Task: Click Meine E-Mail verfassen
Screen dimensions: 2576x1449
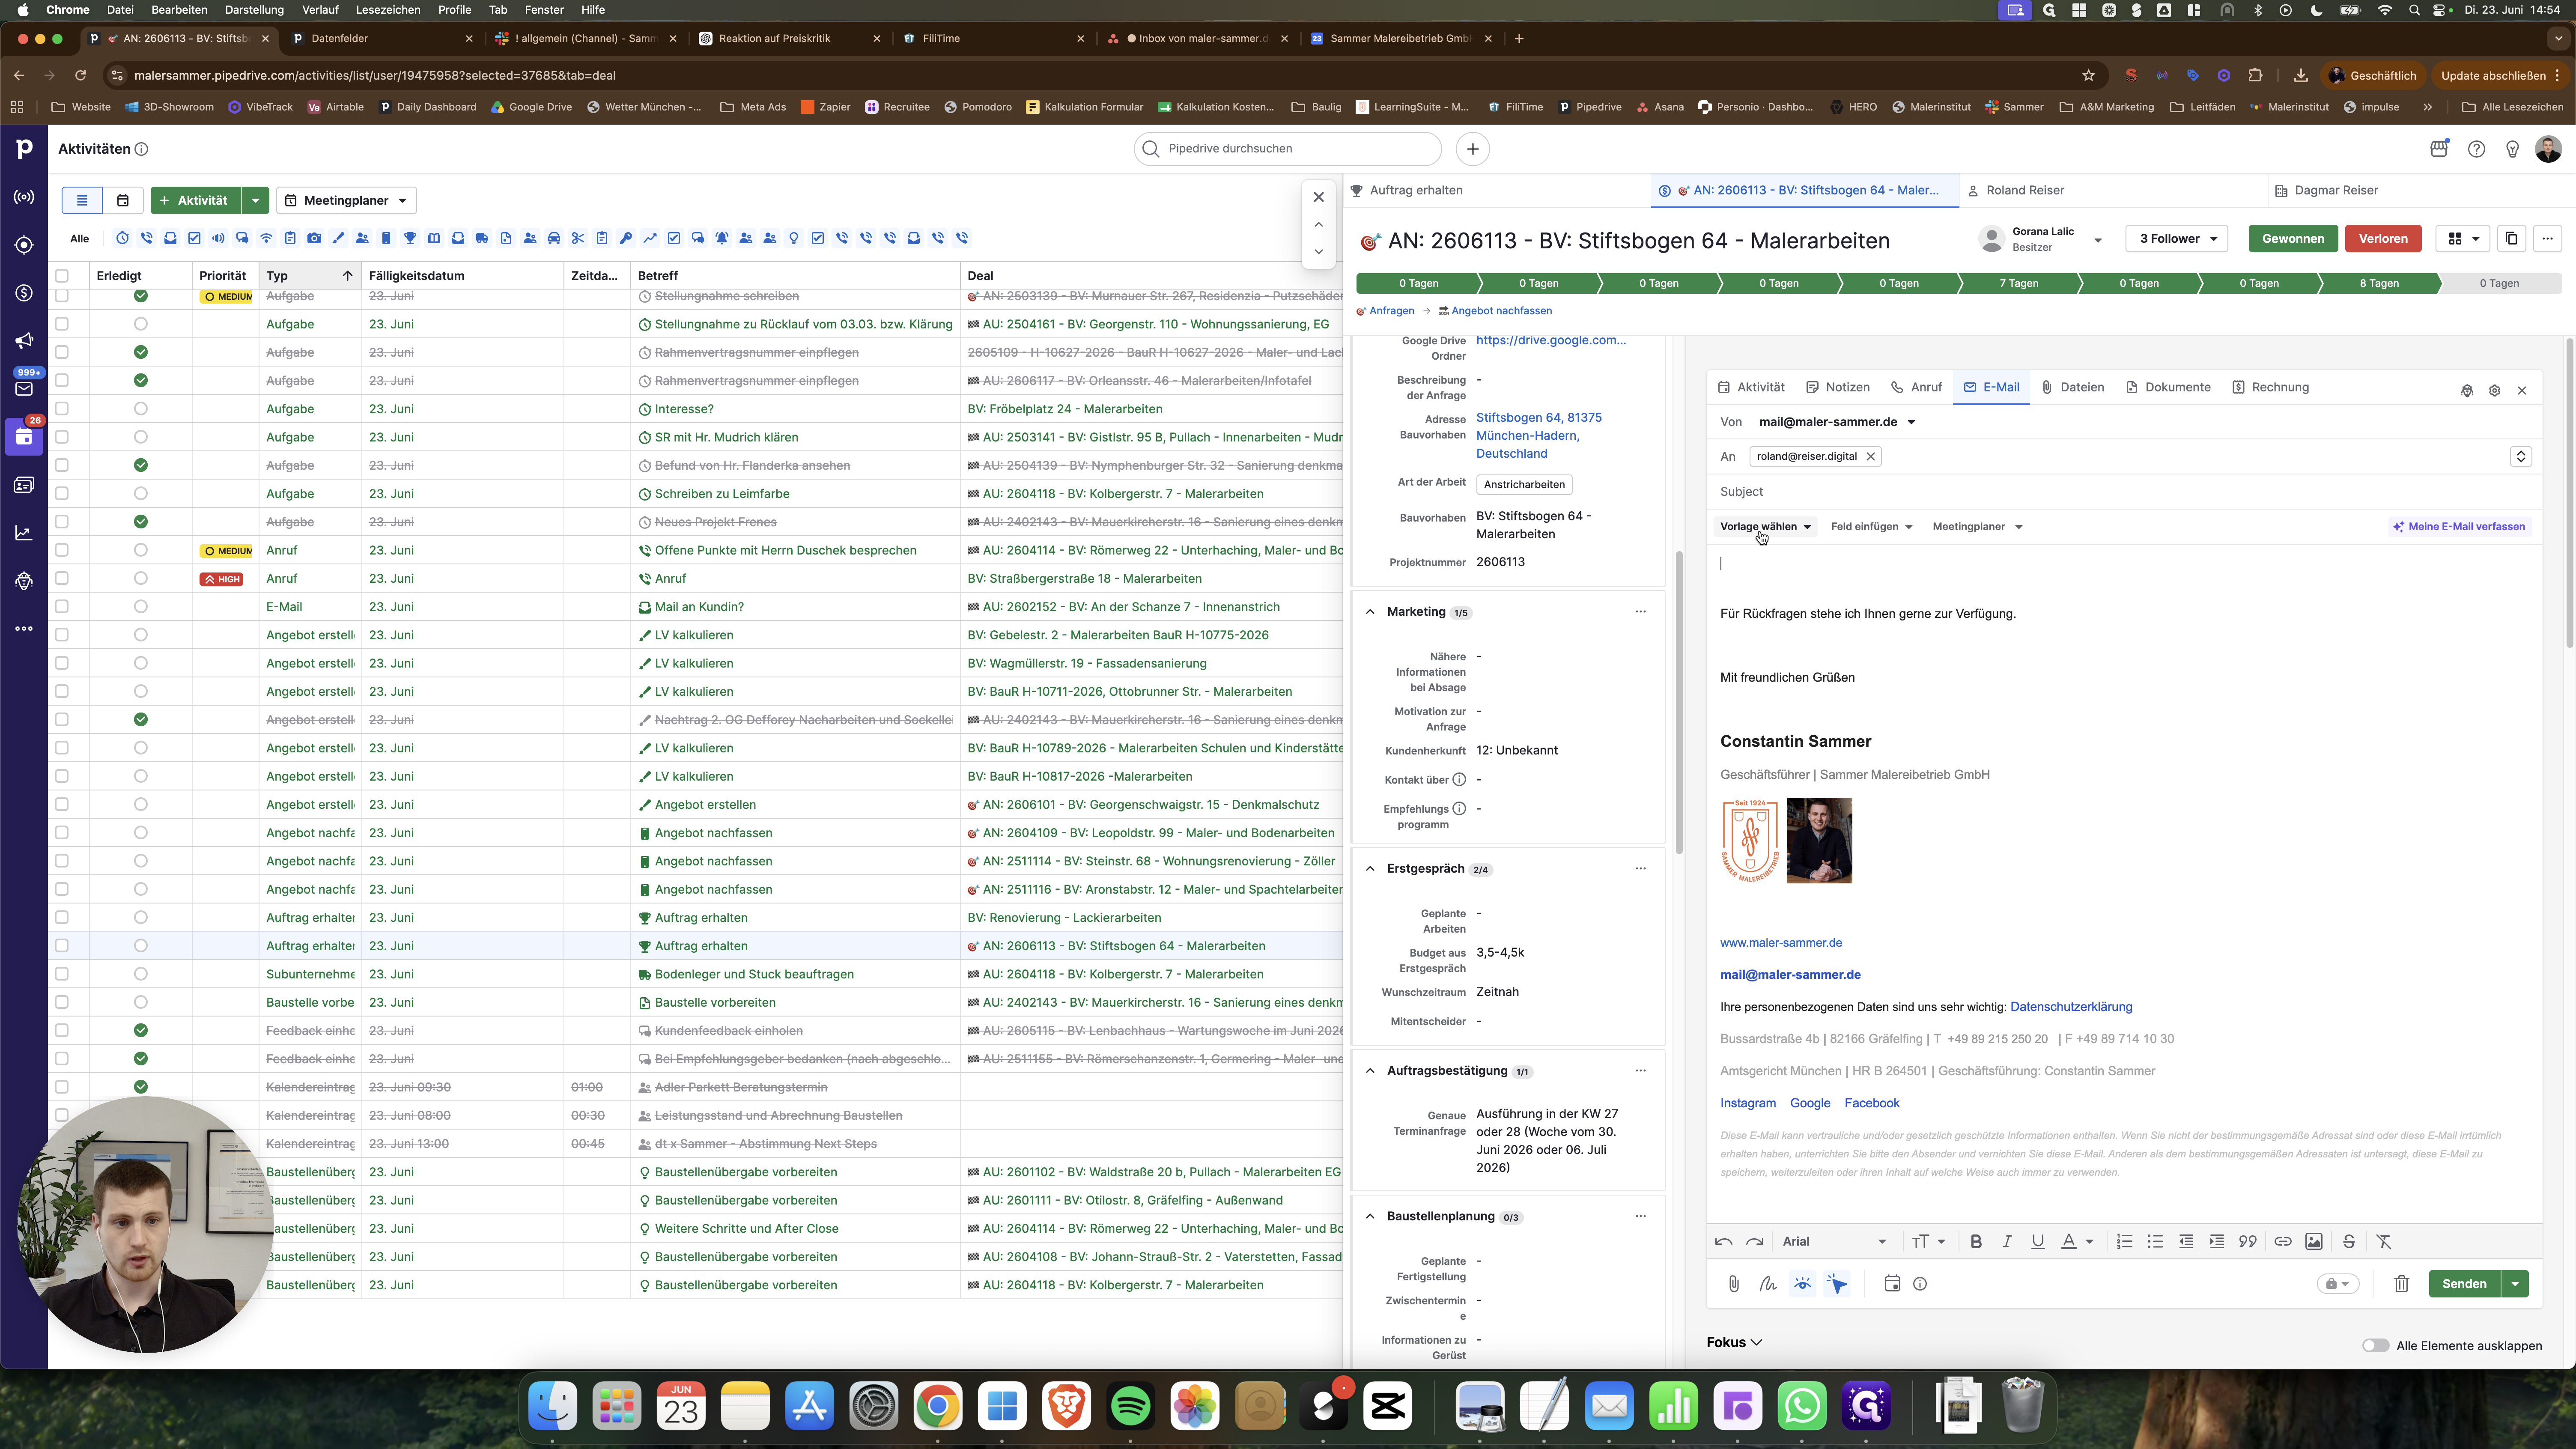Action: pyautogui.click(x=2459, y=527)
